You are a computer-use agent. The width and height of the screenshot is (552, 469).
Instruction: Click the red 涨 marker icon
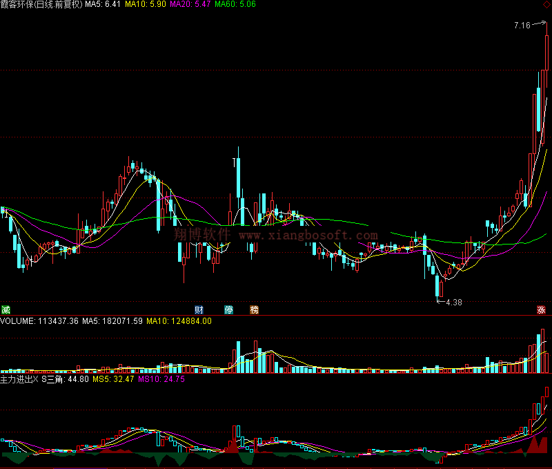tap(541, 309)
